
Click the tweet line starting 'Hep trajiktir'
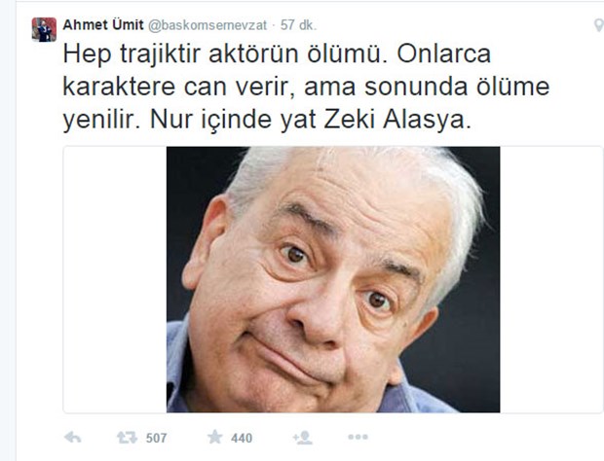point(277,53)
